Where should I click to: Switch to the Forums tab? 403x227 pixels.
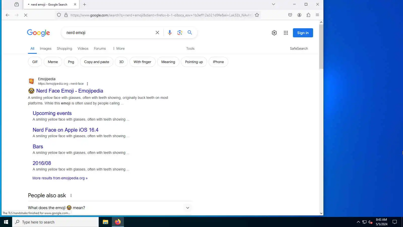100,48
